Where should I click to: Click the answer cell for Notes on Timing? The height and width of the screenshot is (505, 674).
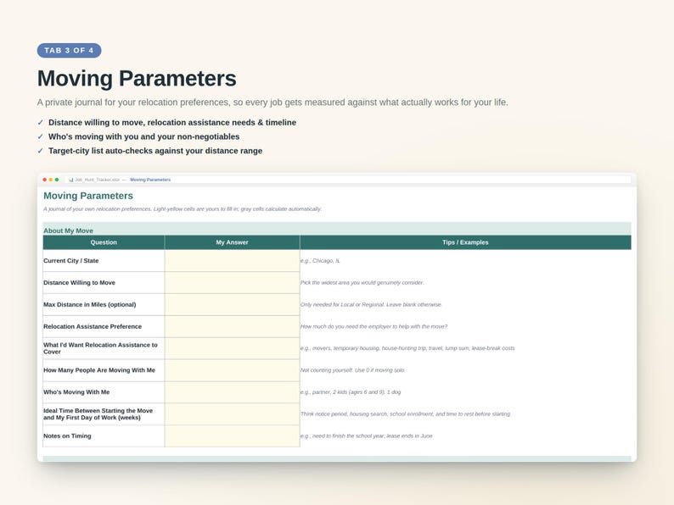click(x=232, y=436)
